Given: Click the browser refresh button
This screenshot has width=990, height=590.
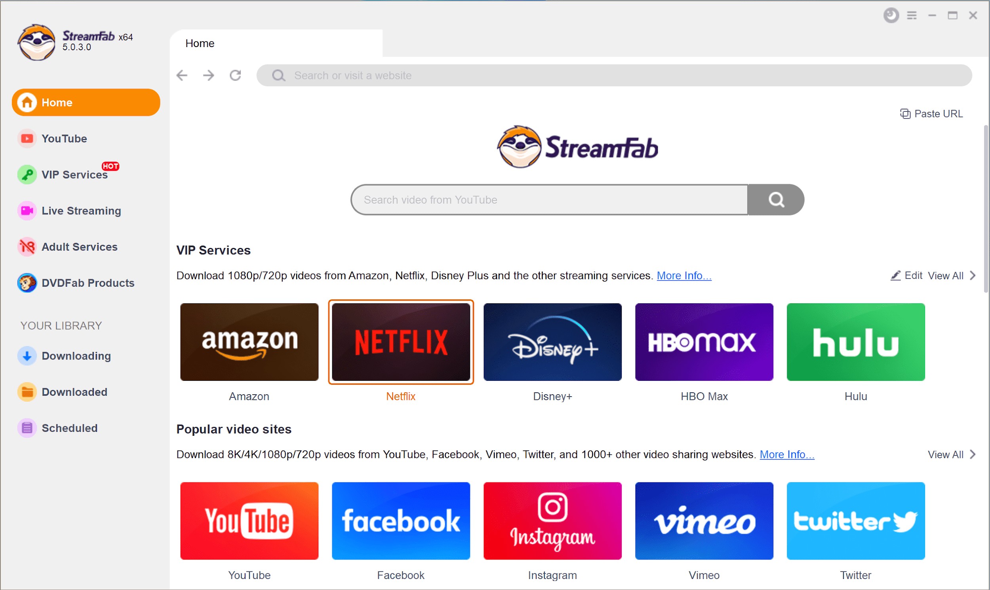Looking at the screenshot, I should [236, 75].
